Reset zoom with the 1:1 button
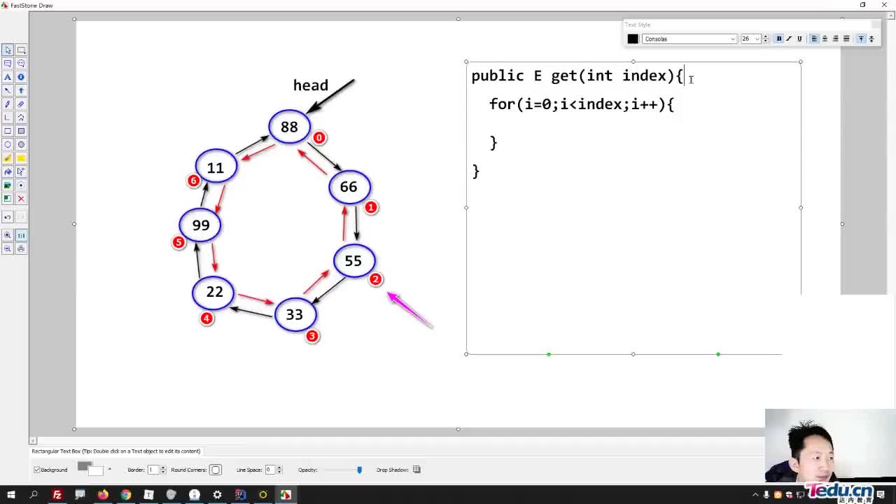 click(x=21, y=235)
